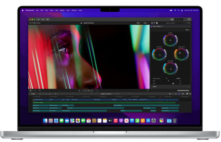Screen dimensions: 221x142
Task: Open the tool selector arrow dropdown
Action: [56, 94]
